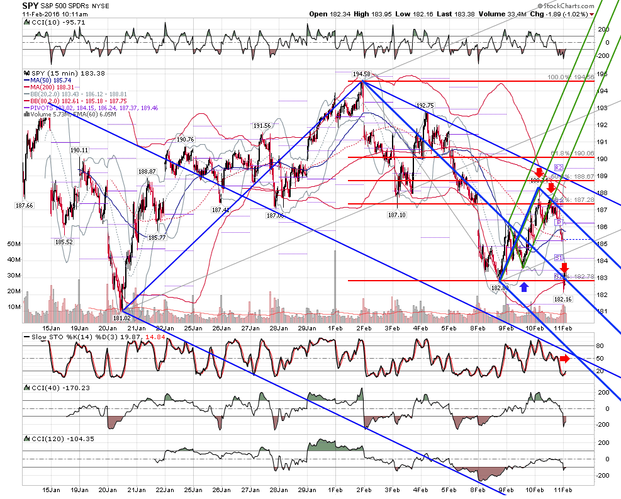Click the R2 pivot marker
Image resolution: width=621 pixels, height=499 pixels.
coord(559,167)
